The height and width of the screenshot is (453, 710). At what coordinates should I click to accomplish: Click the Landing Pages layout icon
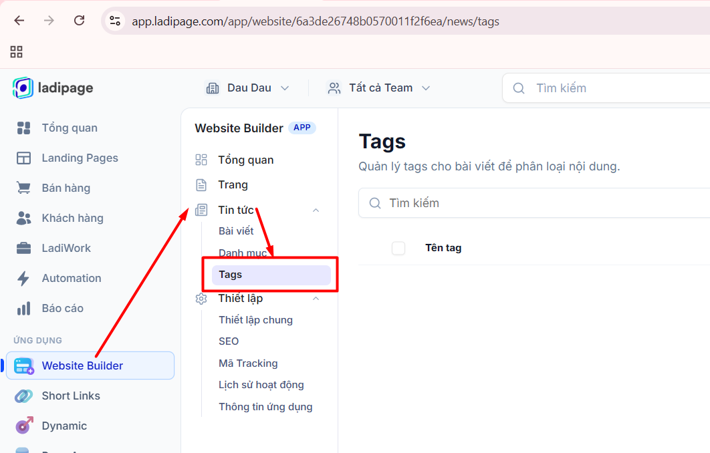23,158
